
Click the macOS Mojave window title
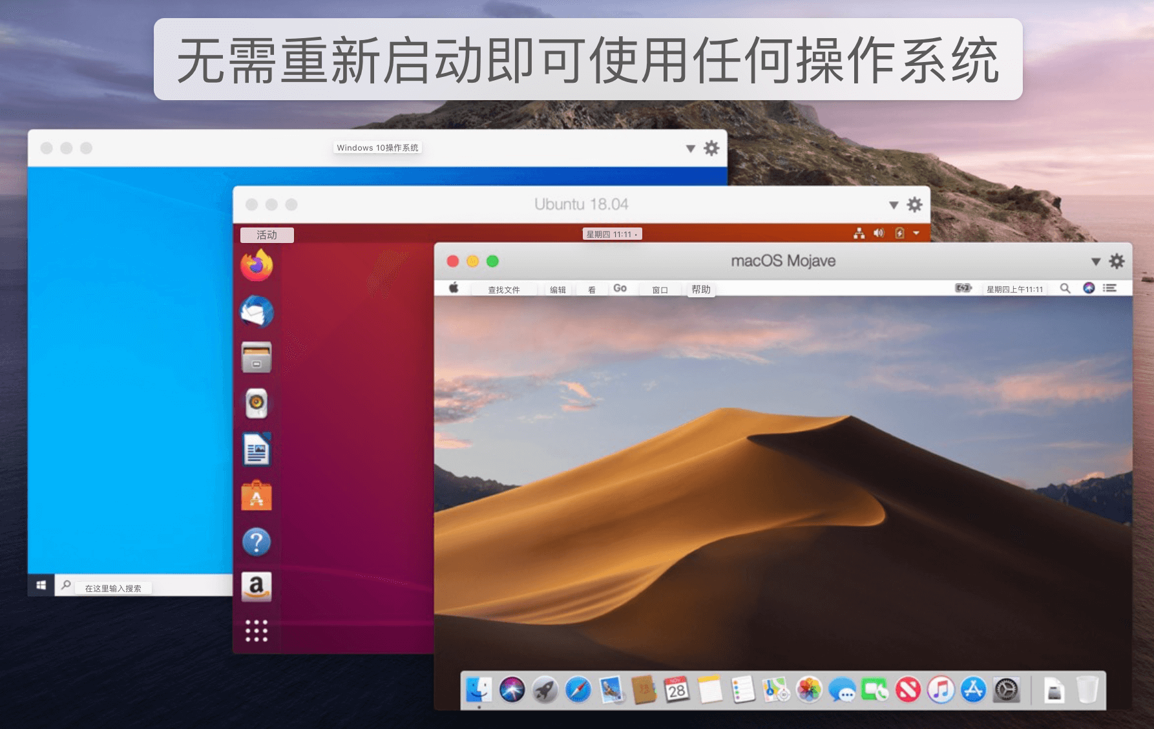click(783, 261)
